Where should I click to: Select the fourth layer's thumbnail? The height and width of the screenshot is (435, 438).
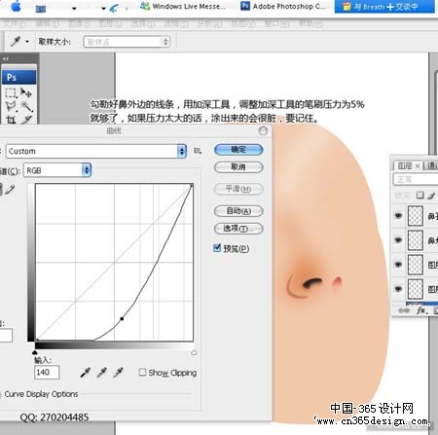pyautogui.click(x=416, y=289)
